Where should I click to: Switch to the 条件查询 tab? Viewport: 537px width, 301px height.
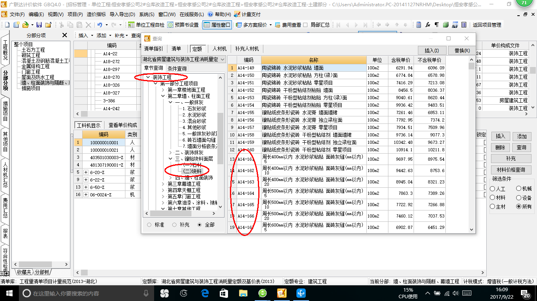(x=177, y=69)
